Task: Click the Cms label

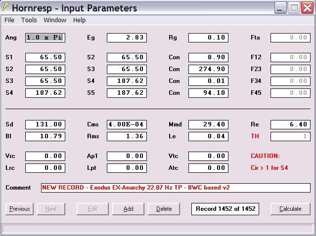Action: pos(93,124)
